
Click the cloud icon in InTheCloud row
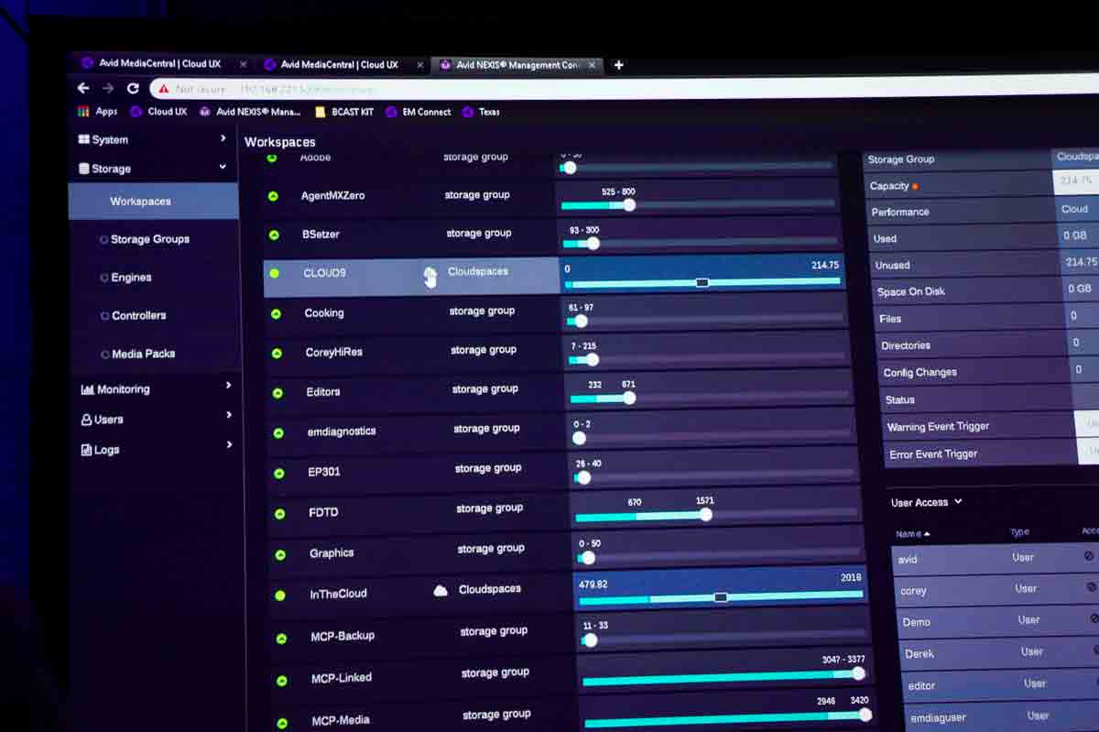(x=441, y=590)
